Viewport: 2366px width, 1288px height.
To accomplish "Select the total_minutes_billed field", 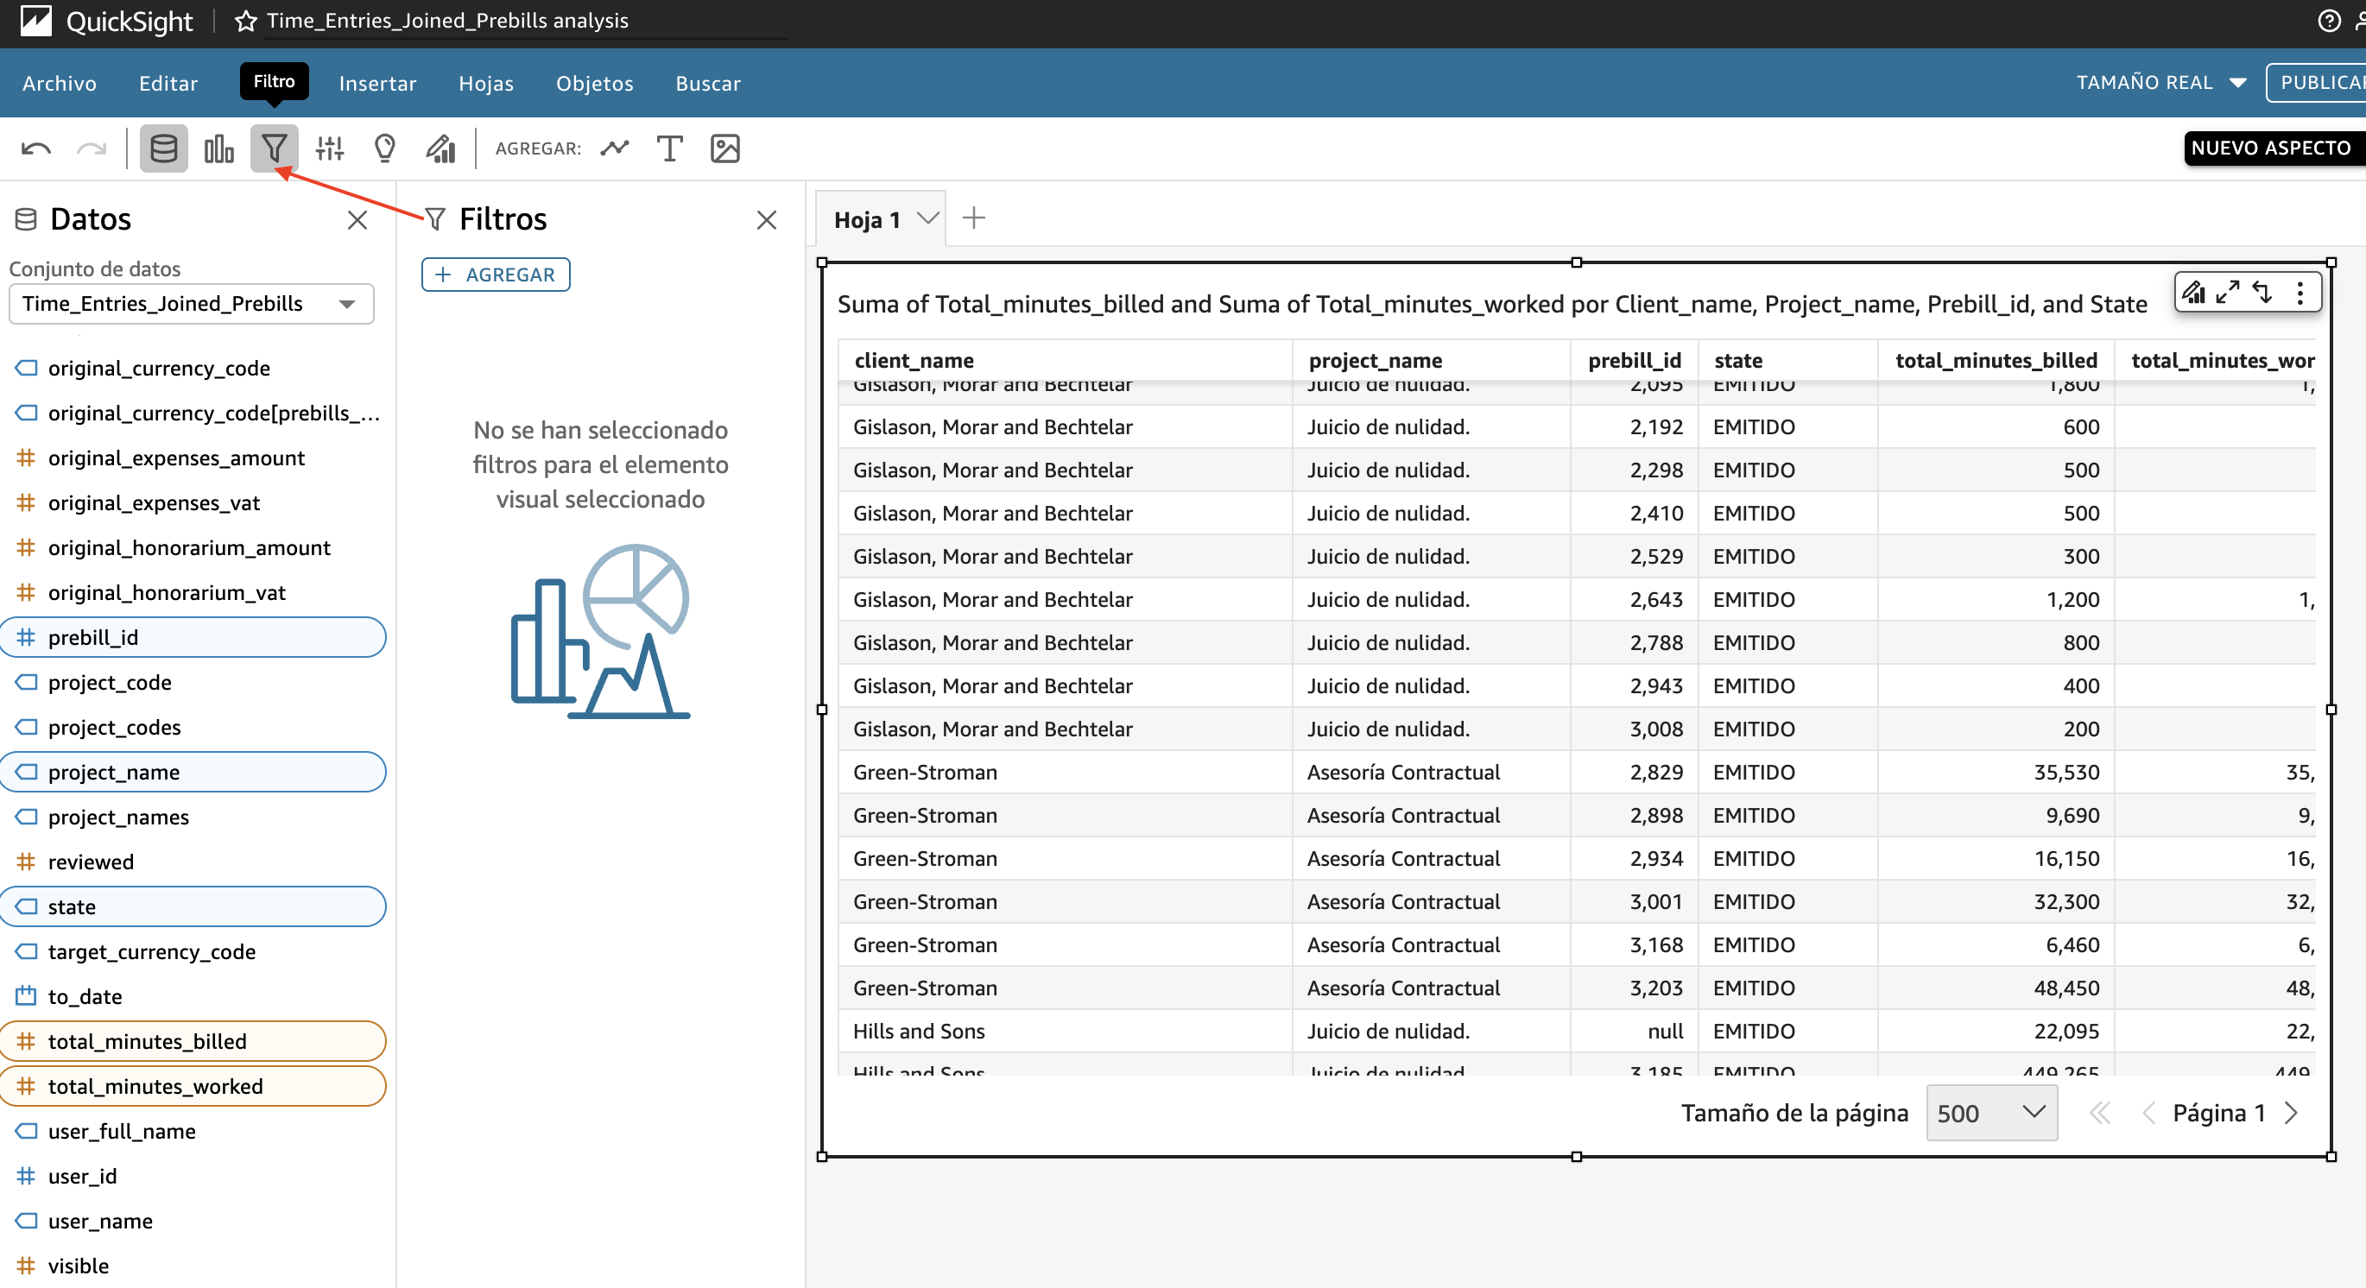I will [193, 1042].
